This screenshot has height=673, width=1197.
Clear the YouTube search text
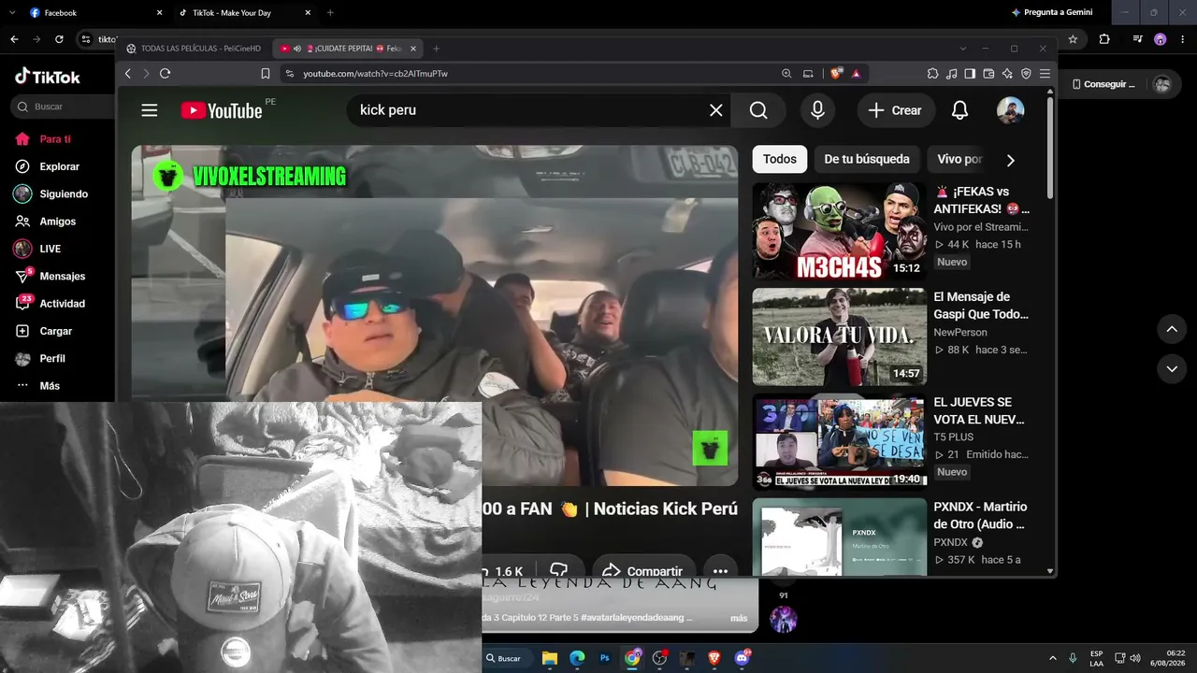tap(716, 110)
